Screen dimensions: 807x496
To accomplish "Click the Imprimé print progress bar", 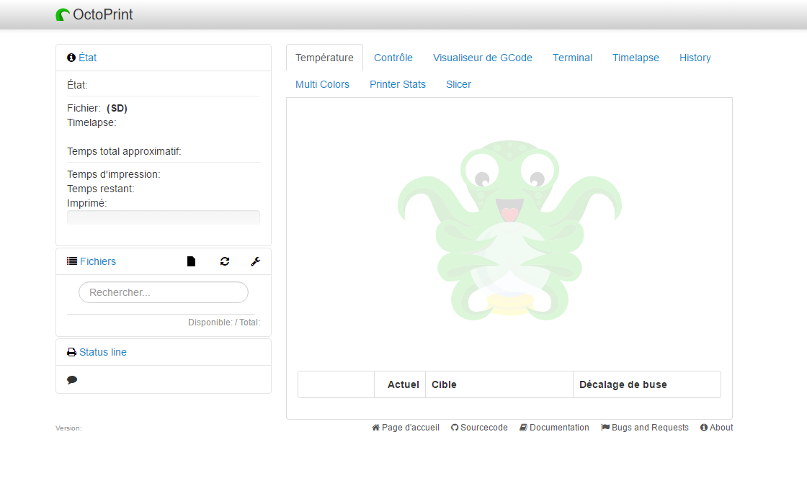I will [x=164, y=217].
